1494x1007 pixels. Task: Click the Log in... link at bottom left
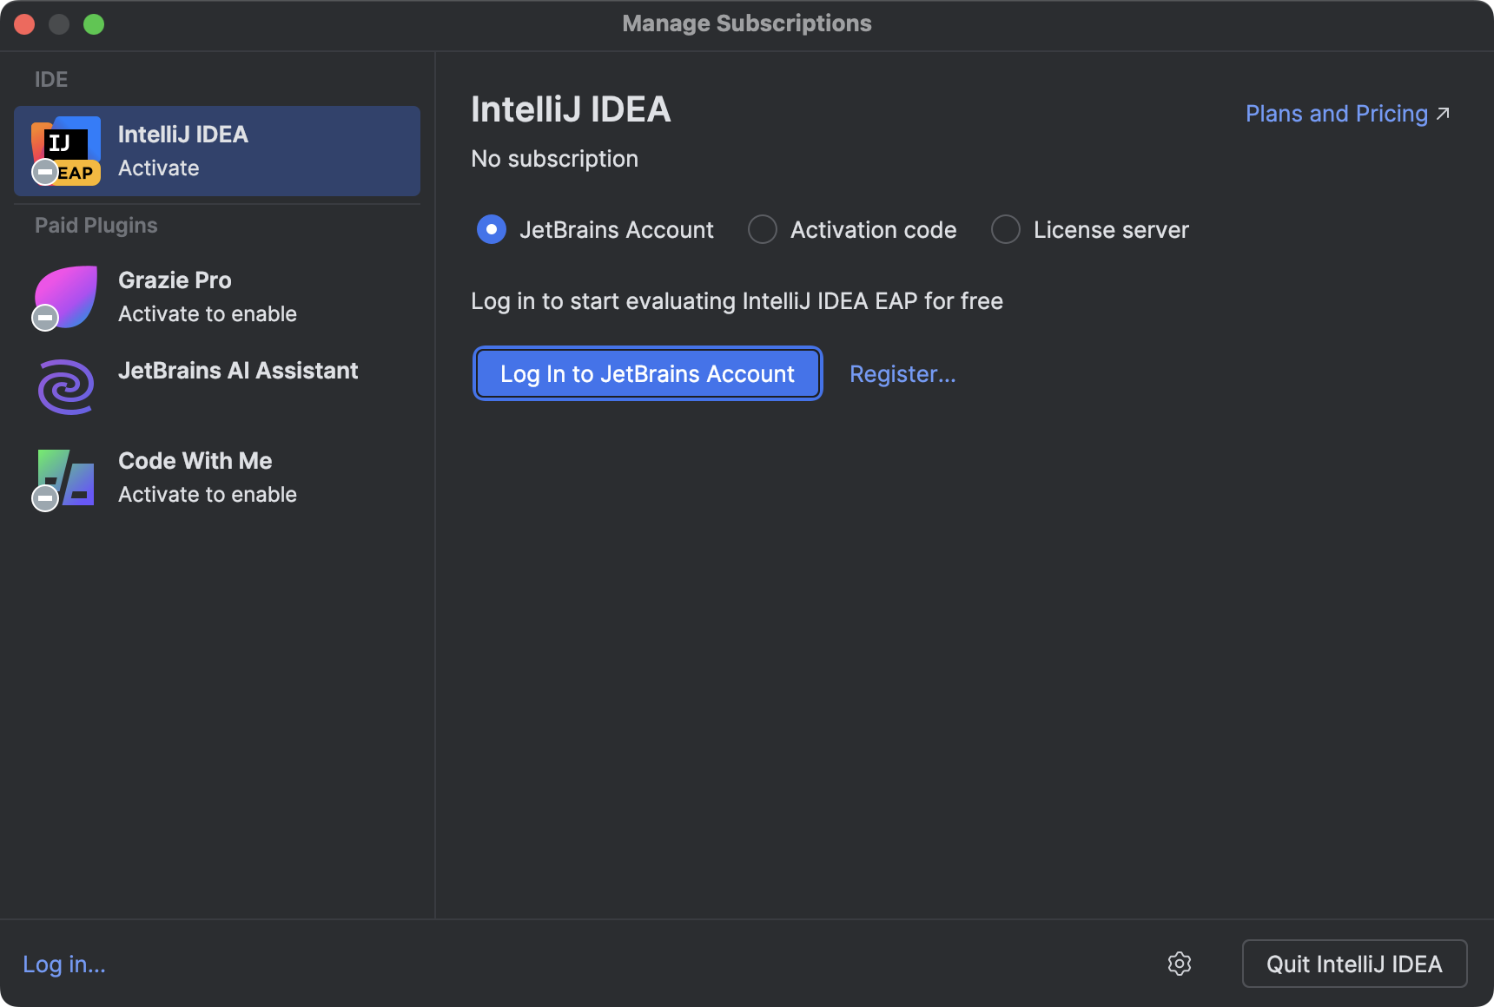[63, 964]
